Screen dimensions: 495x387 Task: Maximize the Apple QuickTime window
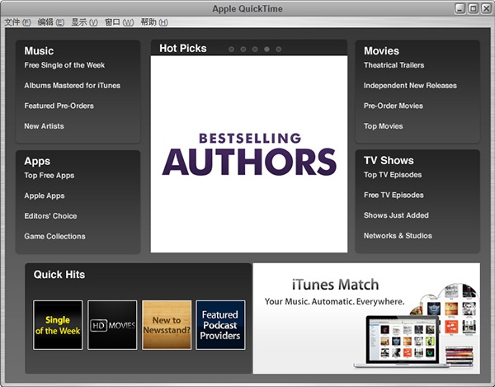pos(473,8)
